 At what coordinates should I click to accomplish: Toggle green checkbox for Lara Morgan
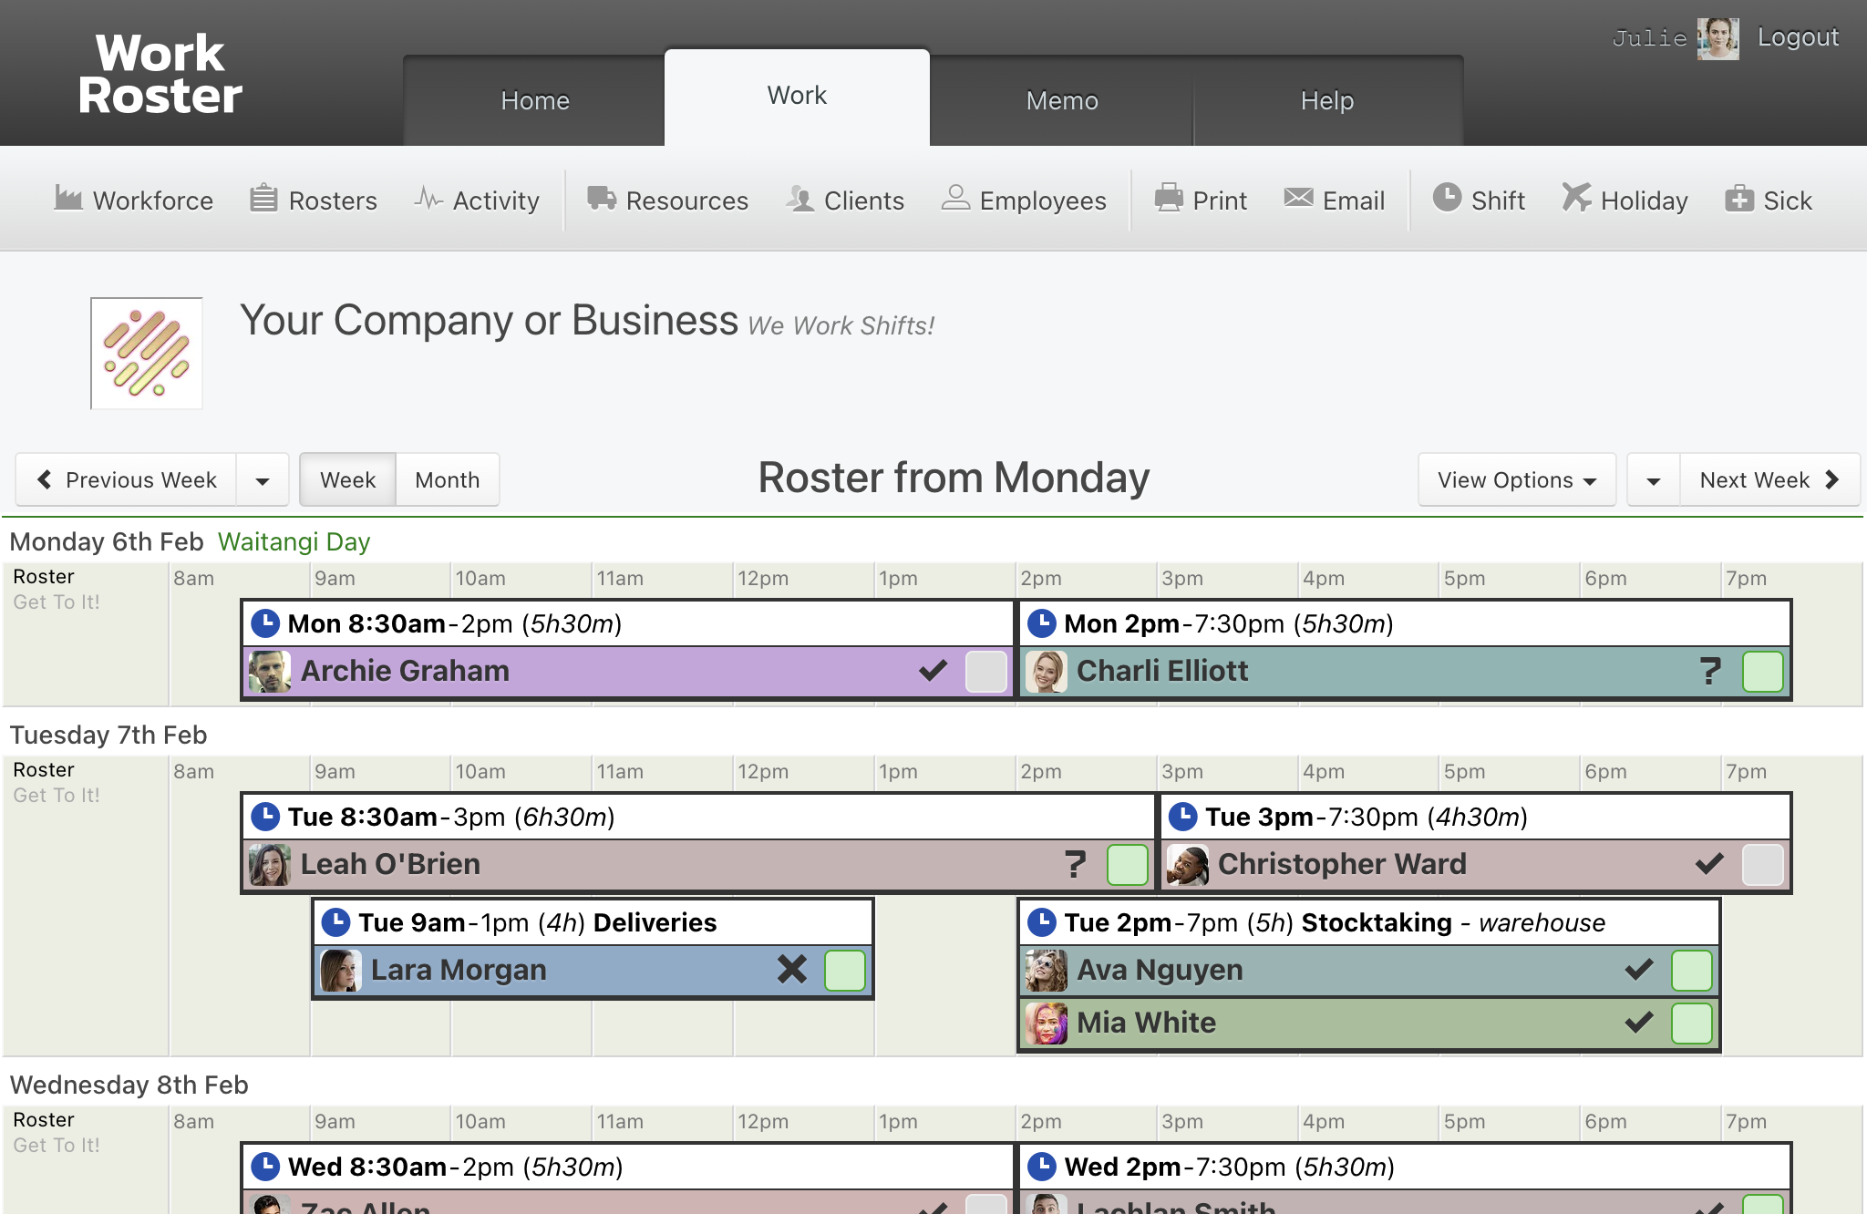(845, 970)
